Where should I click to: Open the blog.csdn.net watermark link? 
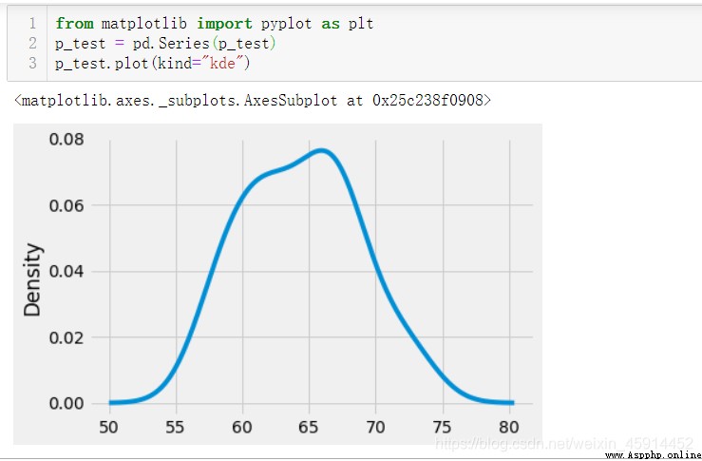coord(564,444)
